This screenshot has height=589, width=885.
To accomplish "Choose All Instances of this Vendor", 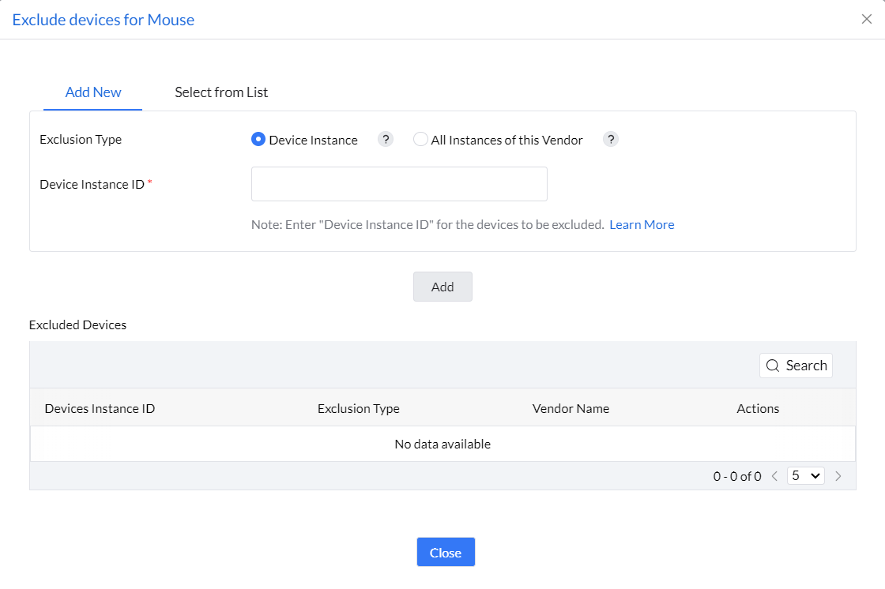I will (x=420, y=140).
